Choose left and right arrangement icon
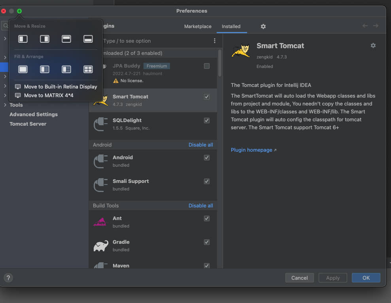391x303 pixels. click(44, 69)
